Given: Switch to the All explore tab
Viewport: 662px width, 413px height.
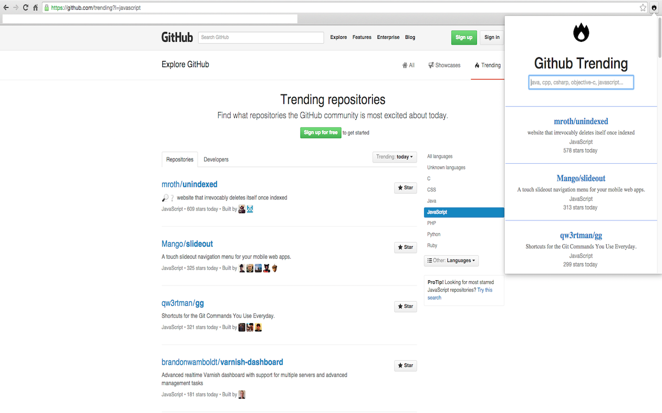Looking at the screenshot, I should click(x=409, y=66).
